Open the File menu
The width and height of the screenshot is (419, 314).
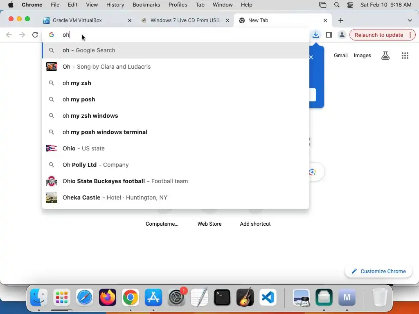(55, 5)
